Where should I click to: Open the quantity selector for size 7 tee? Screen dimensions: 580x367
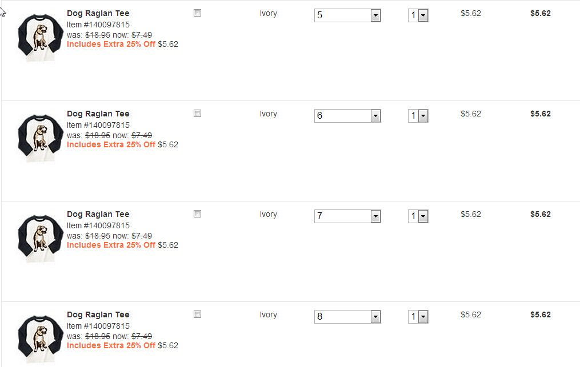(418, 216)
